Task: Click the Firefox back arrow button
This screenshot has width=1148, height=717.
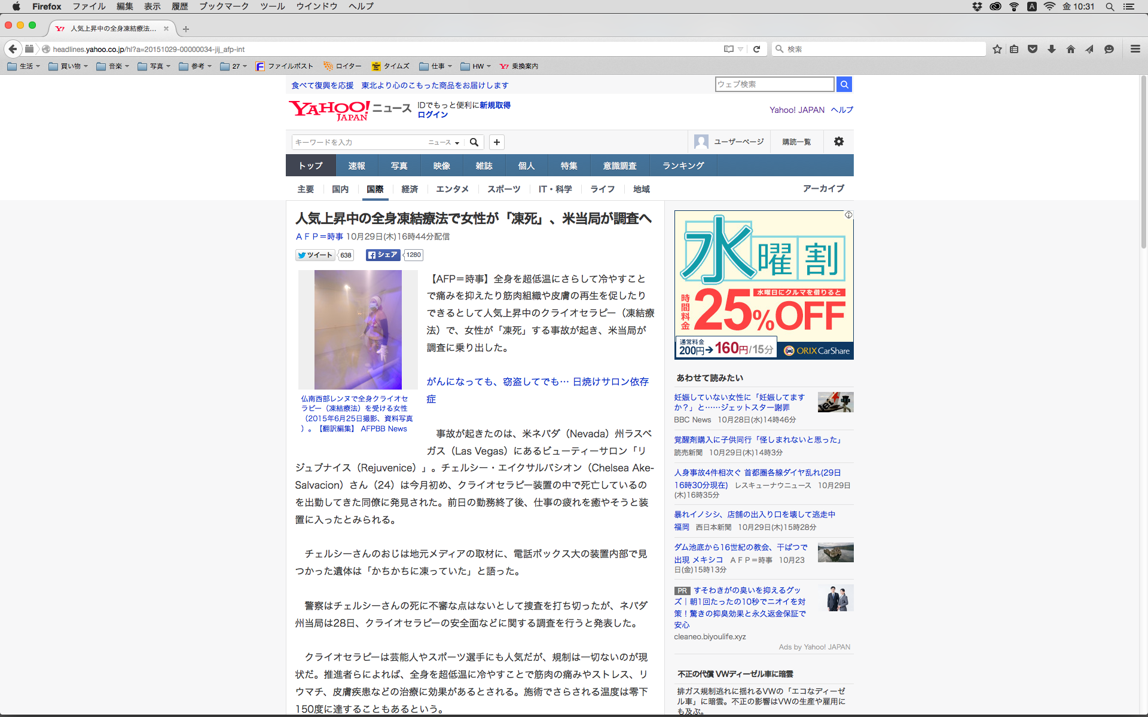Action: [x=13, y=49]
